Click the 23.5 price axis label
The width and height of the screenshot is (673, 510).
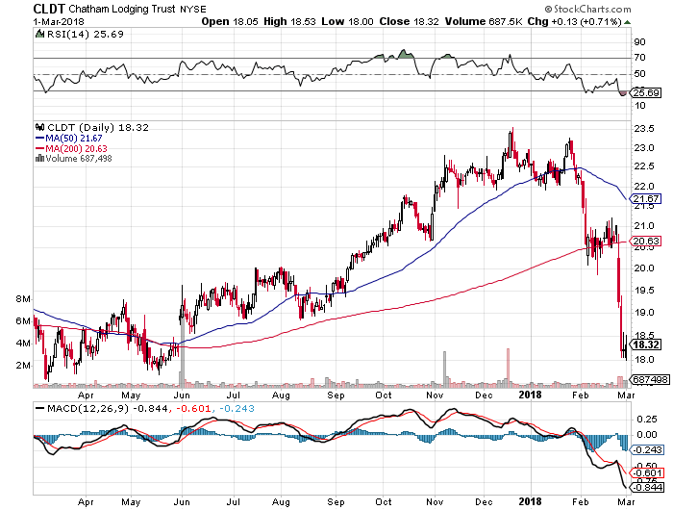click(x=644, y=129)
